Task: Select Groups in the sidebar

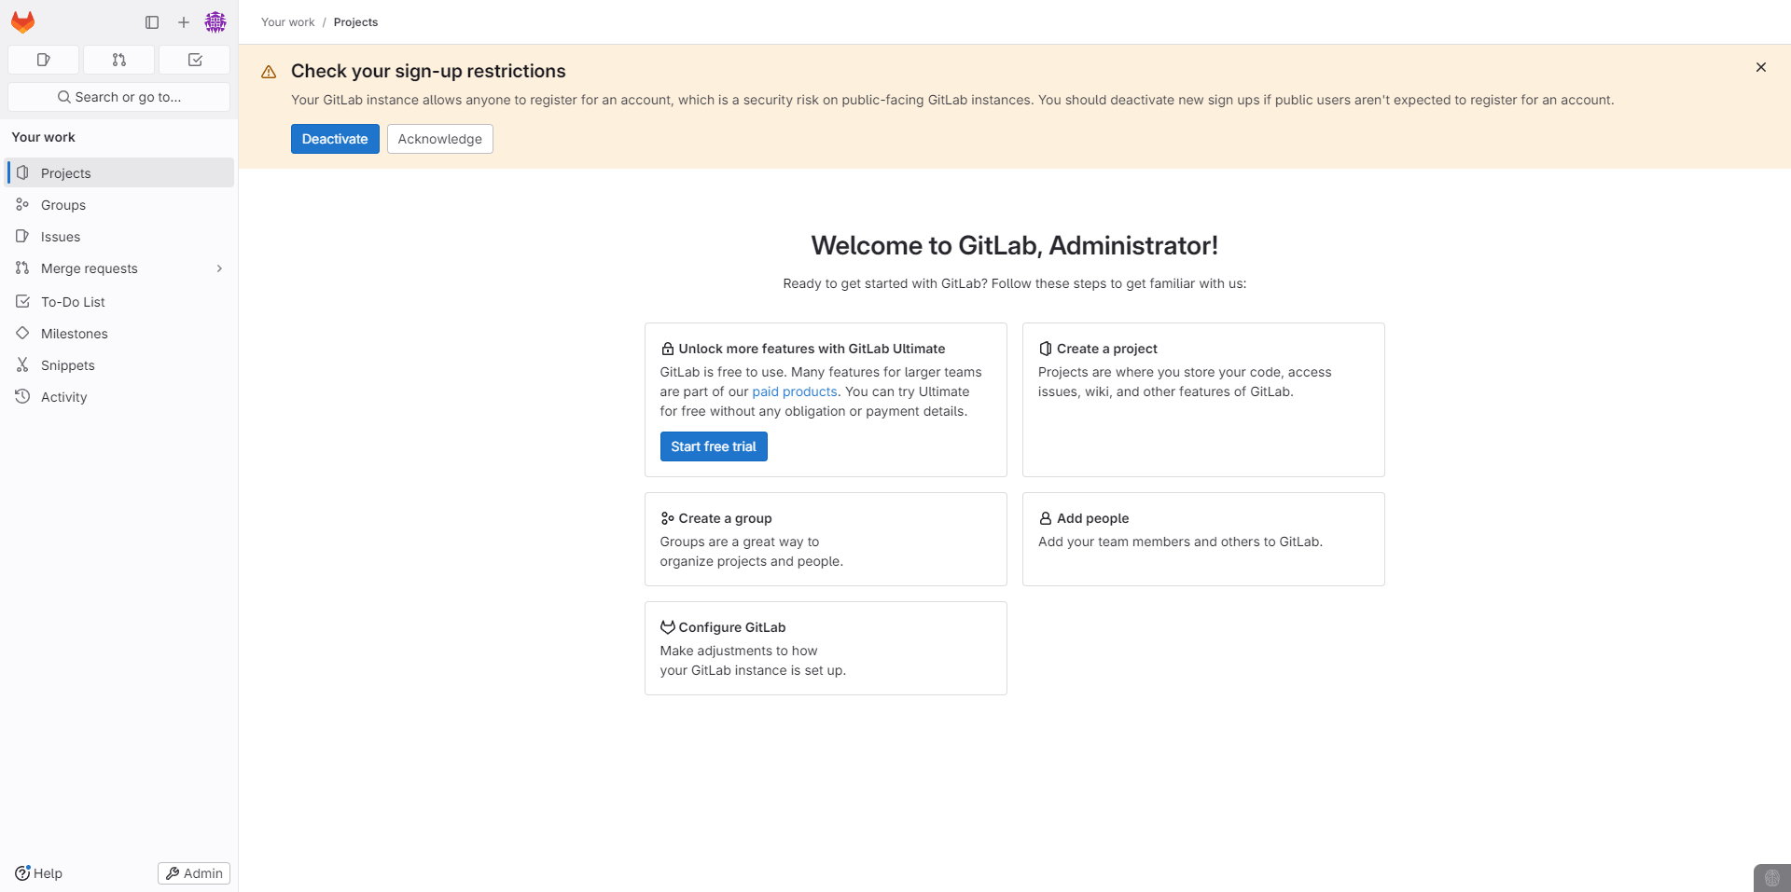Action: (63, 205)
